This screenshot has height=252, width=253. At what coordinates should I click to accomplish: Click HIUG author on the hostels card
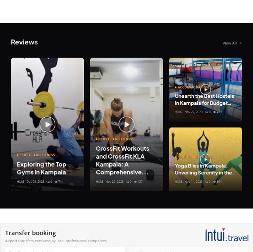[x=178, y=112]
